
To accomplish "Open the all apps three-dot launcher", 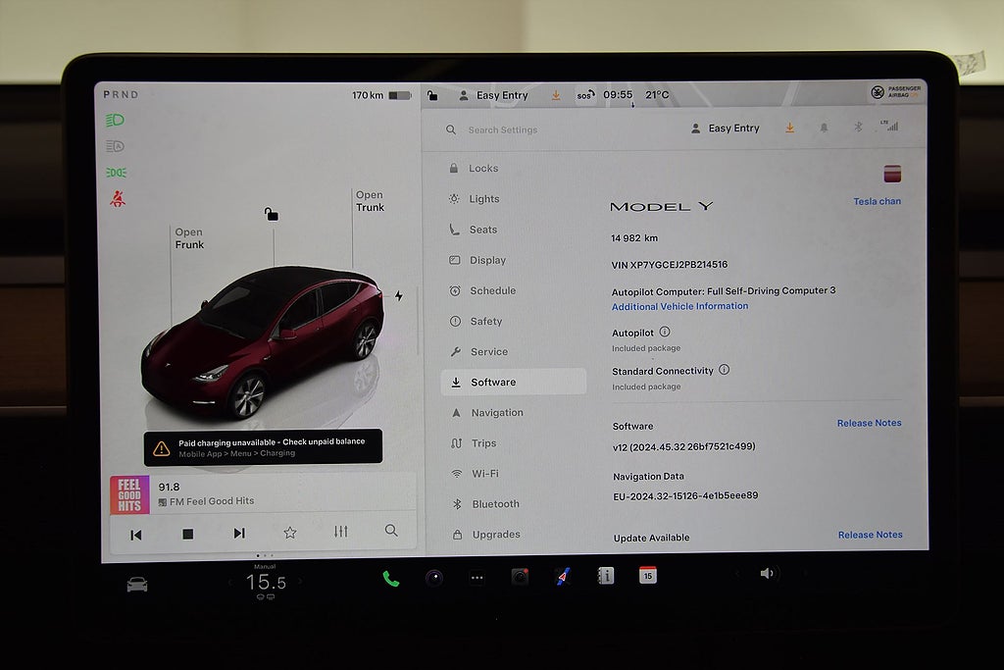I will coord(477,578).
